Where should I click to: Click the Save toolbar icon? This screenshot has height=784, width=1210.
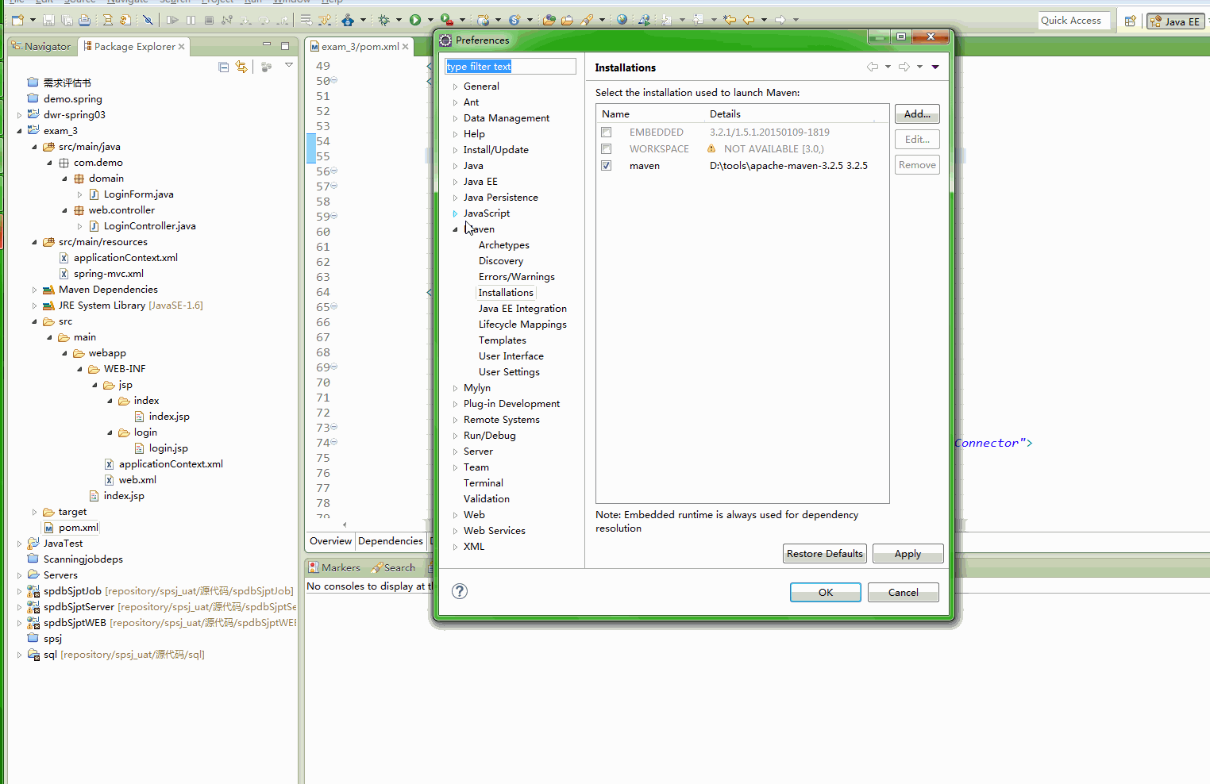(x=49, y=20)
